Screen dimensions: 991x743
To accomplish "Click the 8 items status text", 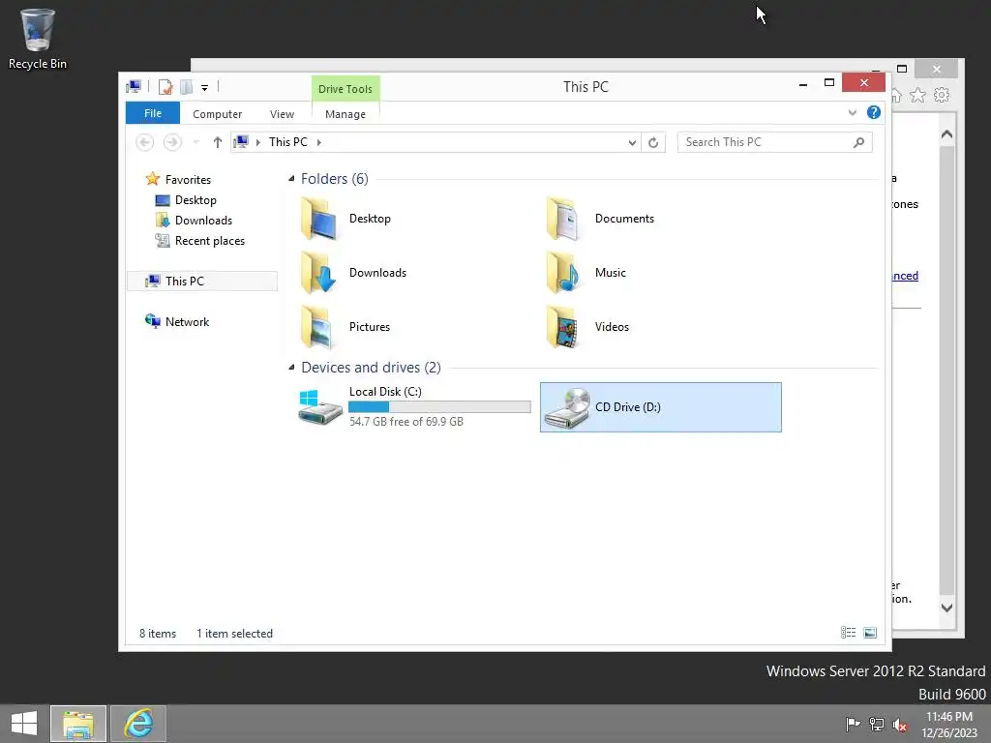I will pos(158,634).
